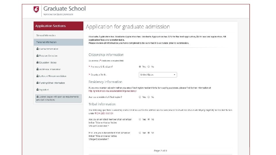Click lock icon beside Education History
The width and height of the screenshot is (276, 155).
(38, 62)
